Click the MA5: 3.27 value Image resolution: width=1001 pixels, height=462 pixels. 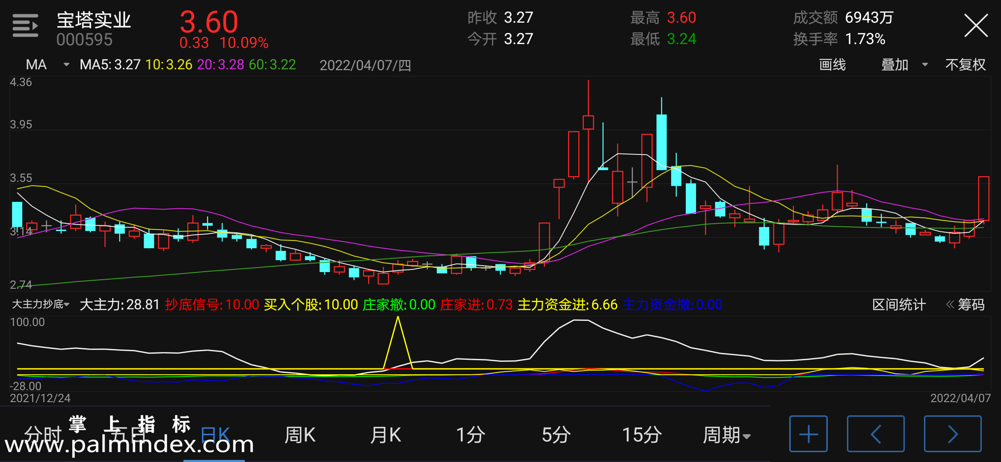(110, 65)
